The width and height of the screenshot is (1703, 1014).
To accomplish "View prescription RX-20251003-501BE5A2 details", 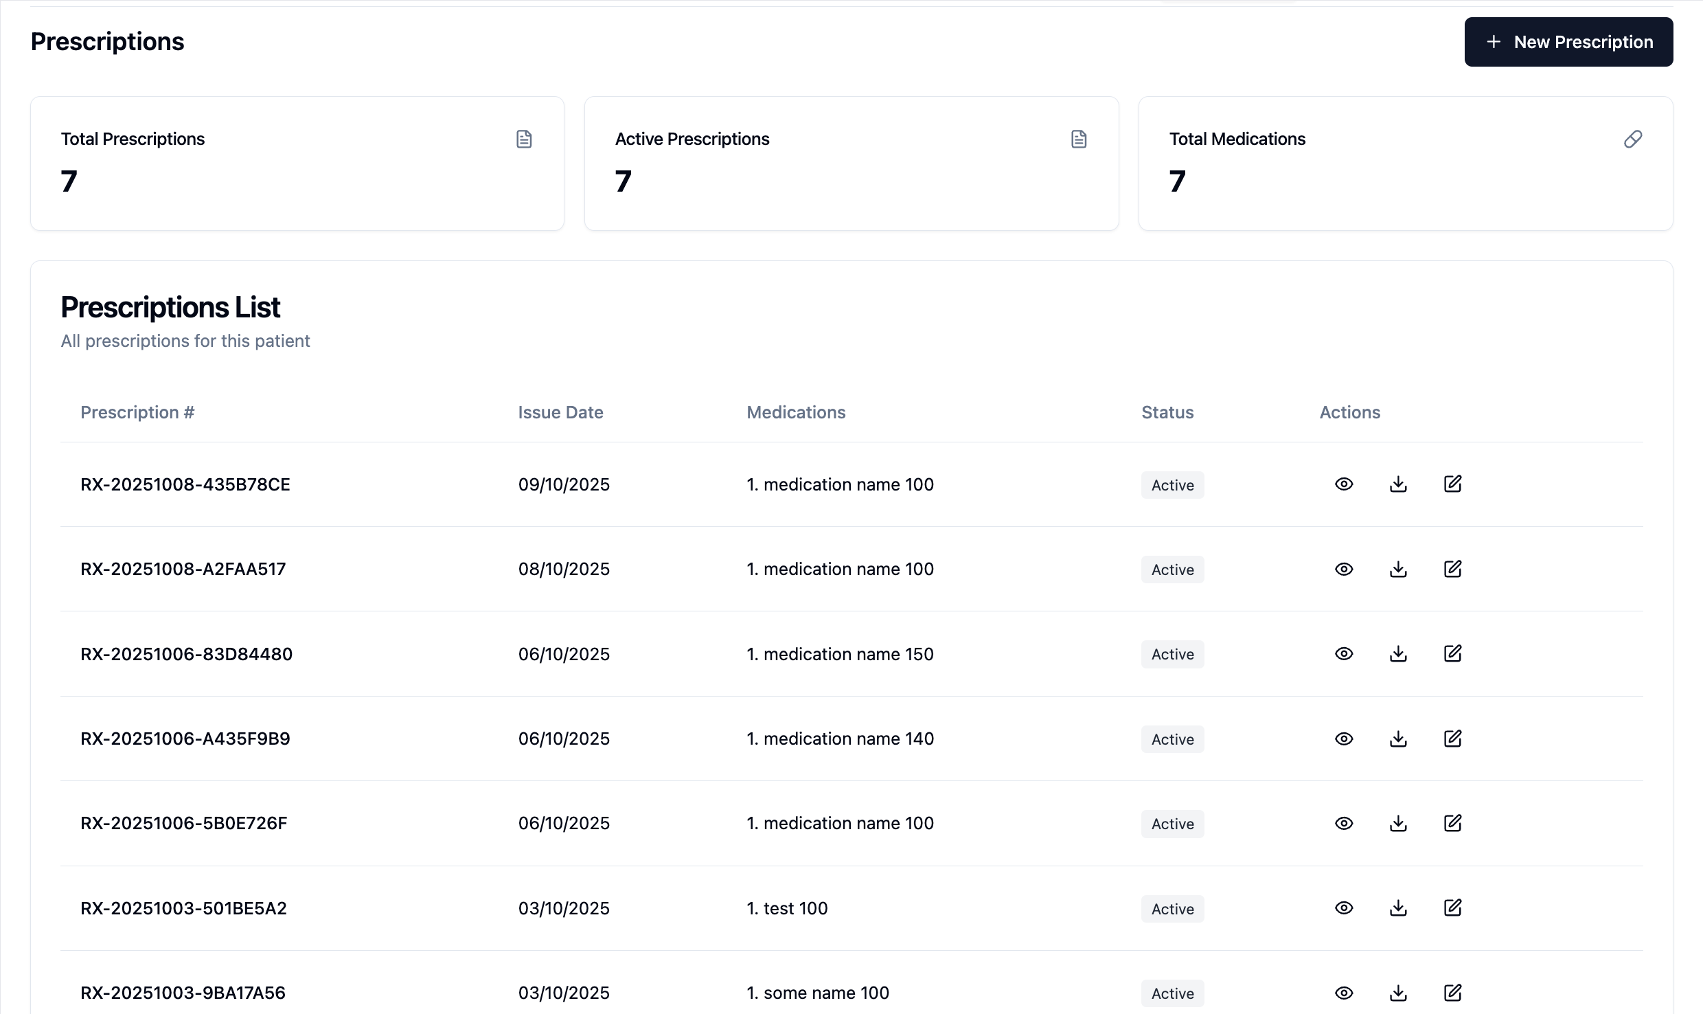I will coord(1344,908).
